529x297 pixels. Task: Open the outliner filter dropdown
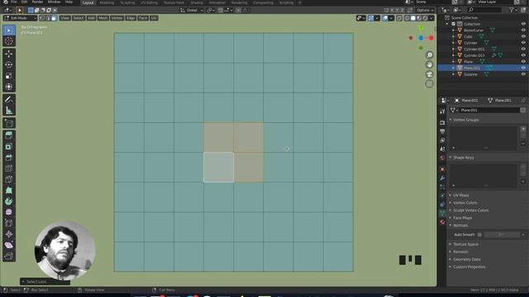(513, 10)
